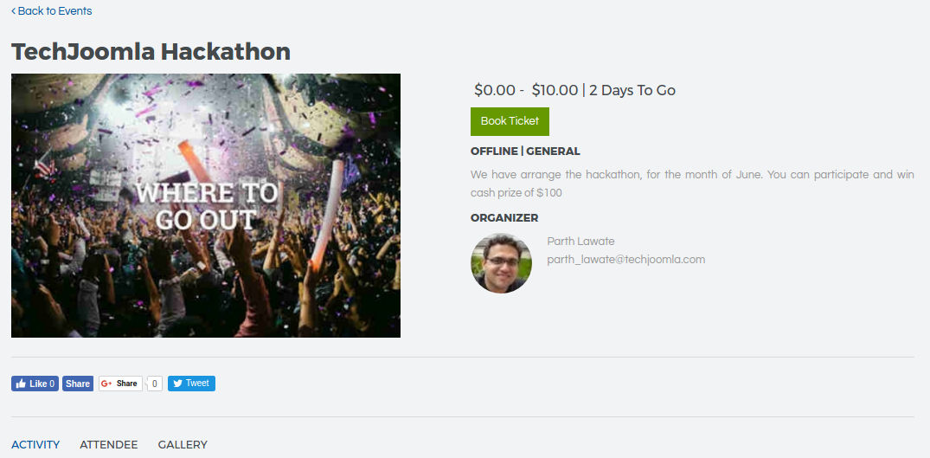
Task: Click the Twitter Tweet button
Action: click(191, 384)
